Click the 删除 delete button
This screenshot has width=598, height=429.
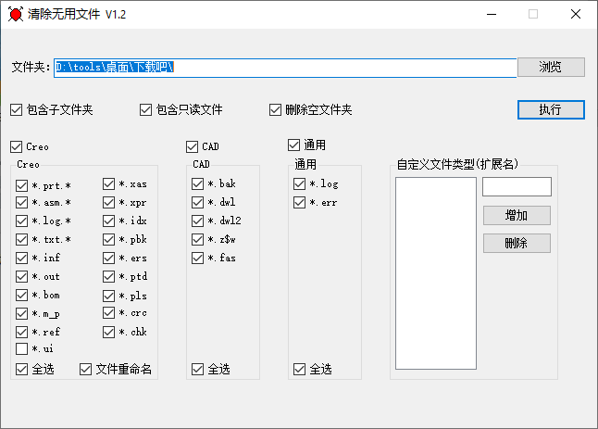(517, 244)
